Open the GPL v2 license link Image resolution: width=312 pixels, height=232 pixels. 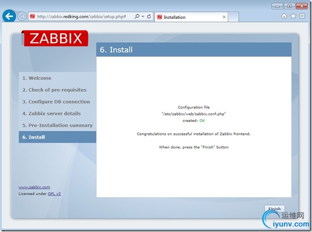[54, 194]
